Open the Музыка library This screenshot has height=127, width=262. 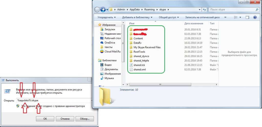click(109, 78)
